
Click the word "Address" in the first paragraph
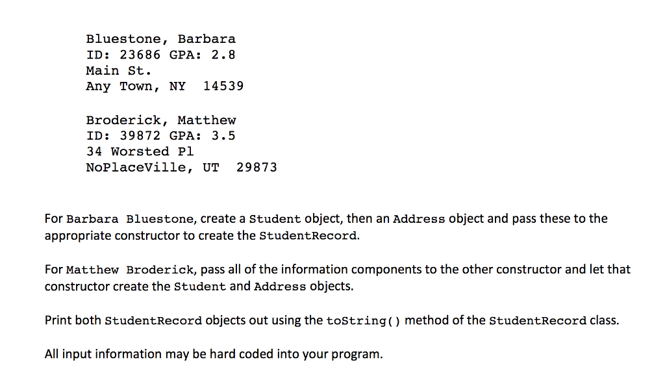tap(419, 219)
